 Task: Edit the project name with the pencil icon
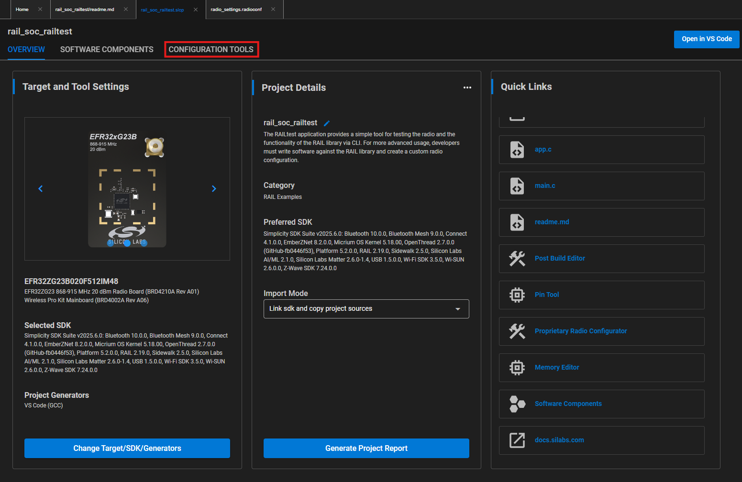326,123
